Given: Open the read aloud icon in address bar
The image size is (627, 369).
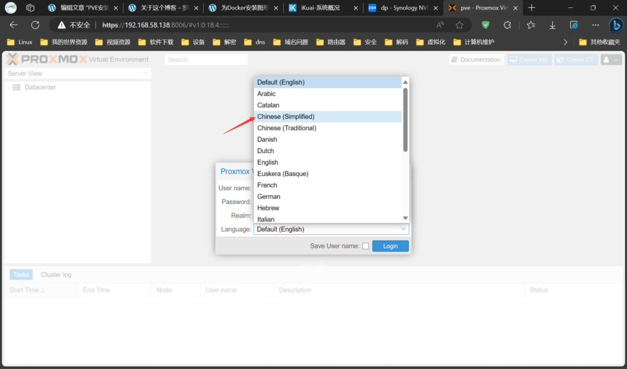Looking at the screenshot, I should point(440,25).
